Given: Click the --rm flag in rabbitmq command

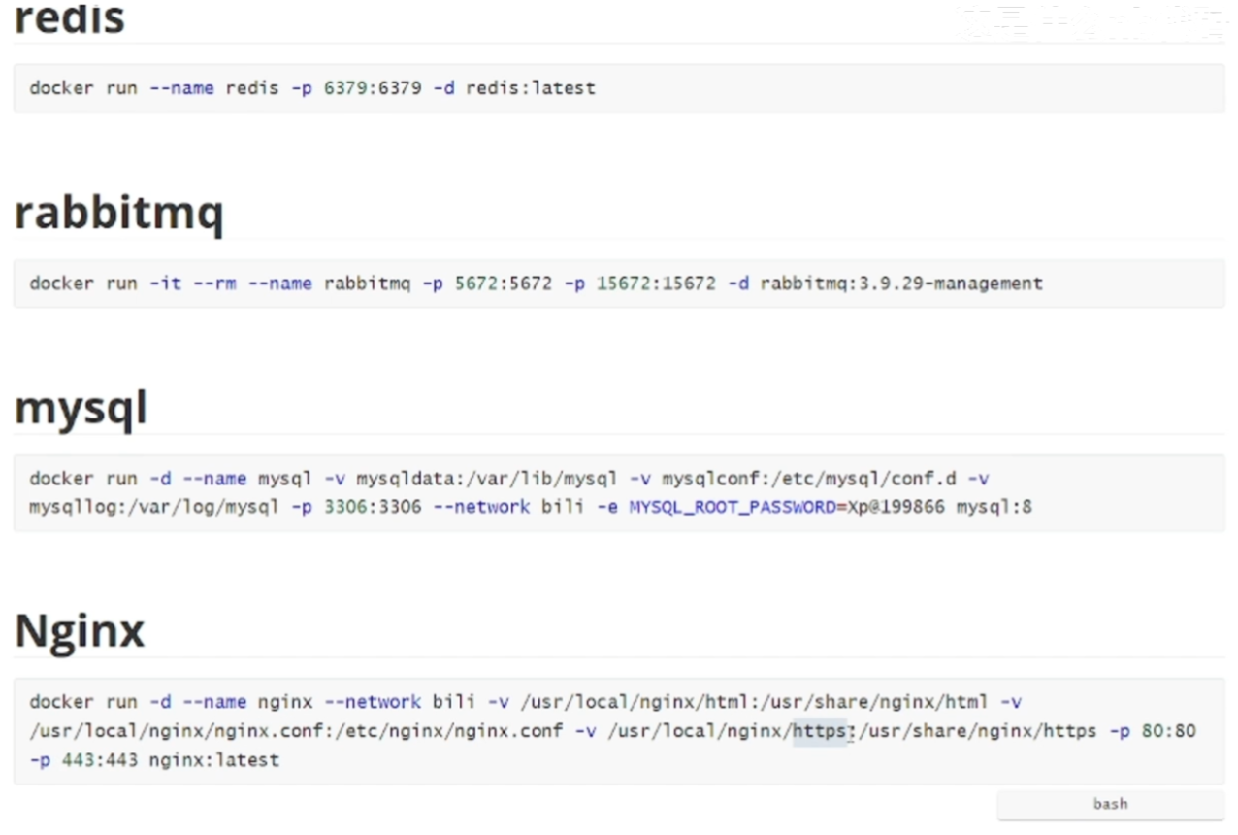Looking at the screenshot, I should (x=214, y=284).
